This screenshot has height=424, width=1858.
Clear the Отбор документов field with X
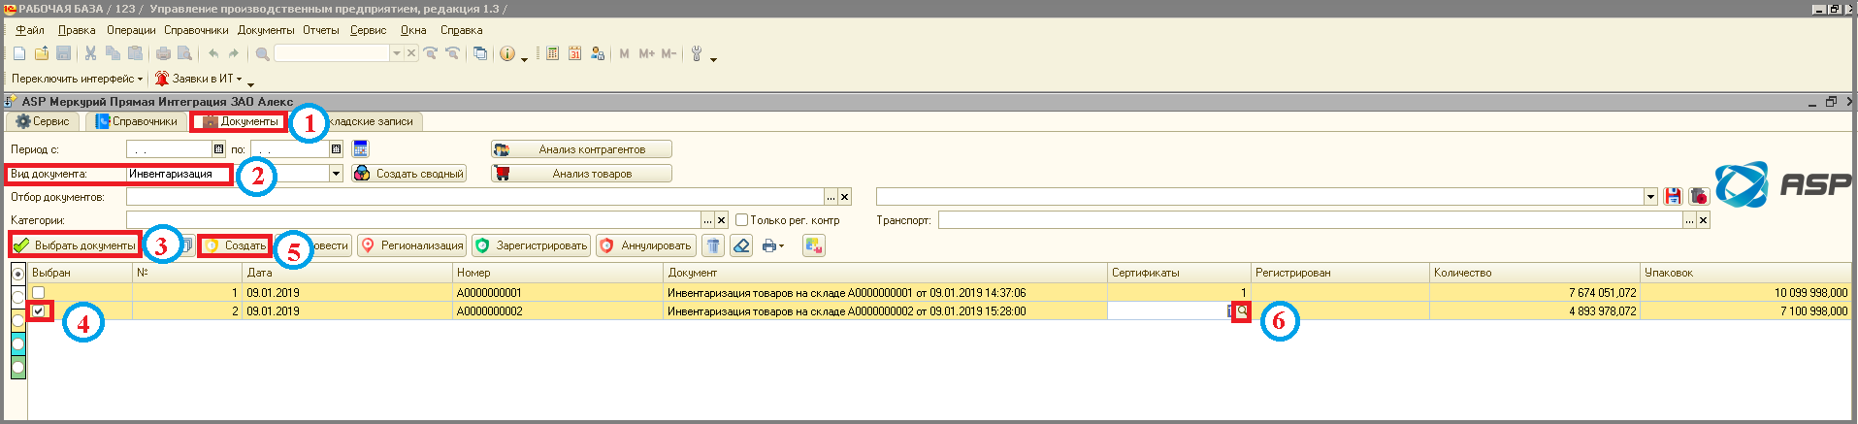[x=845, y=197]
